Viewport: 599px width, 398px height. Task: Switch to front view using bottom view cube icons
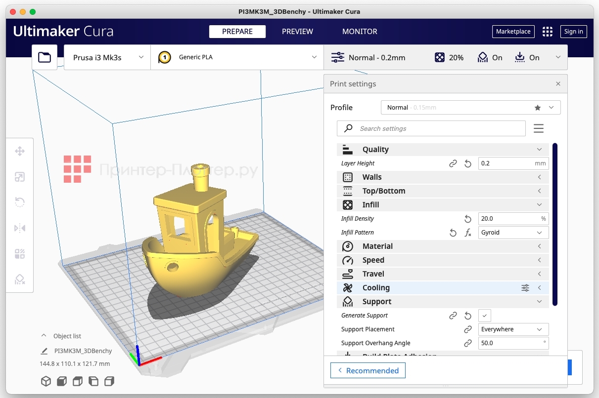tap(60, 381)
